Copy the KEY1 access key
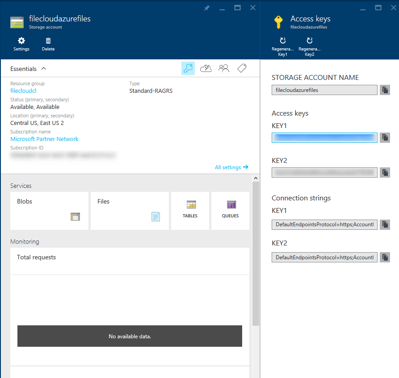The image size is (399, 378). pyautogui.click(x=385, y=137)
